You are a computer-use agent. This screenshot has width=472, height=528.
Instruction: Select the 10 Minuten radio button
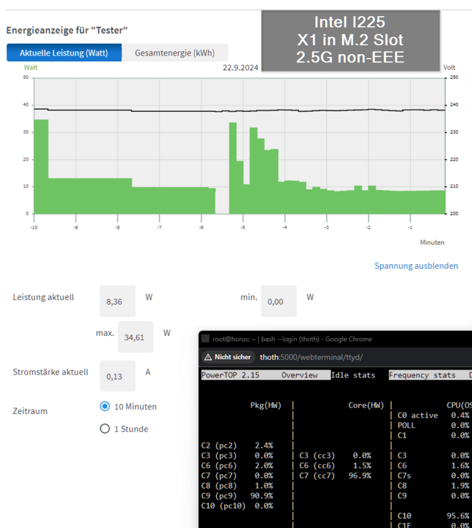[105, 406]
